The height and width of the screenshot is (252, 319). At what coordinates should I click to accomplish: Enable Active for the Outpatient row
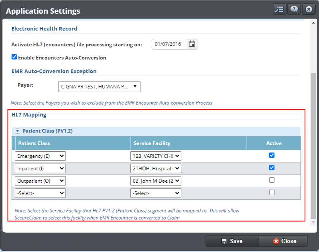coord(272,180)
